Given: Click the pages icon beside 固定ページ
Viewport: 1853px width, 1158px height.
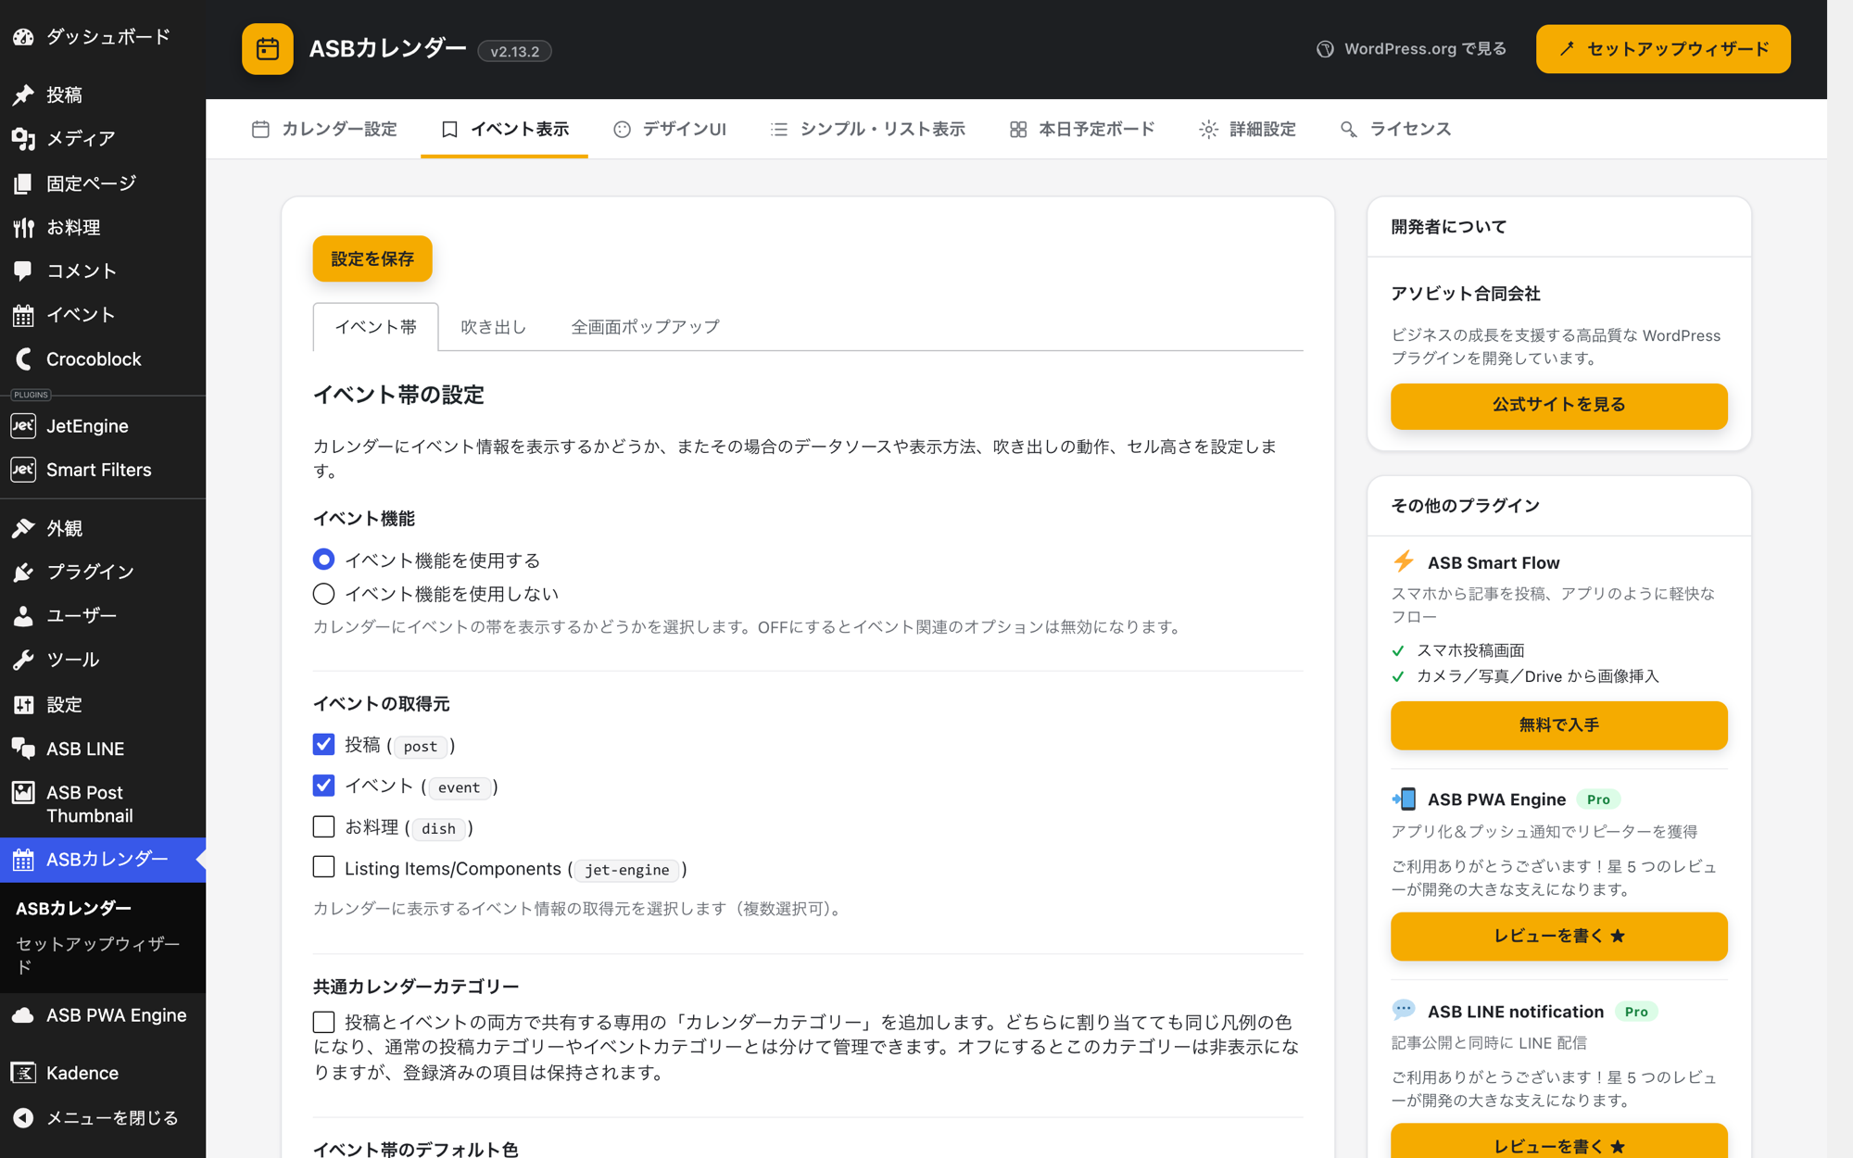Looking at the screenshot, I should [23, 183].
